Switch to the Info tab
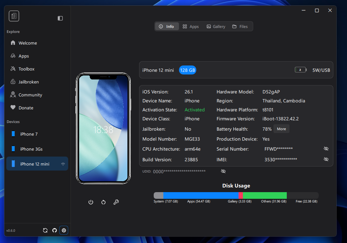Image resolution: width=347 pixels, height=243 pixels. pyautogui.click(x=167, y=27)
